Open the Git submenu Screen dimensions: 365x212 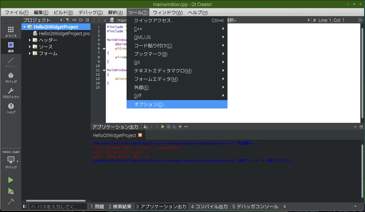click(x=177, y=62)
